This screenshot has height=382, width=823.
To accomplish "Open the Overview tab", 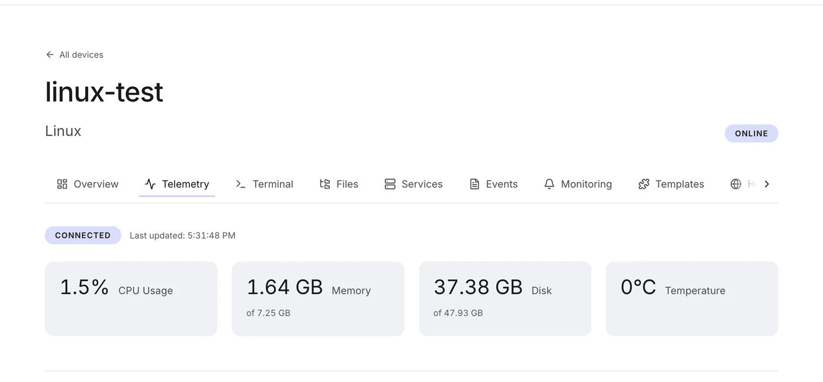I will pos(88,184).
